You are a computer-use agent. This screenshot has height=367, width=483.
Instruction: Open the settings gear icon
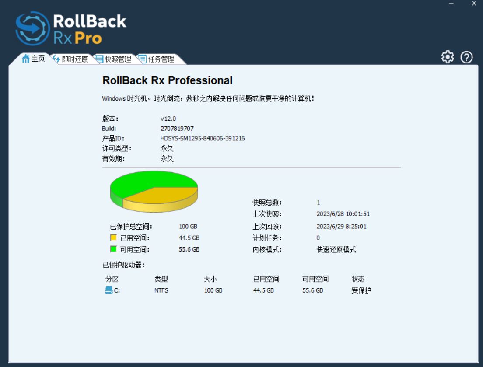[x=447, y=57]
